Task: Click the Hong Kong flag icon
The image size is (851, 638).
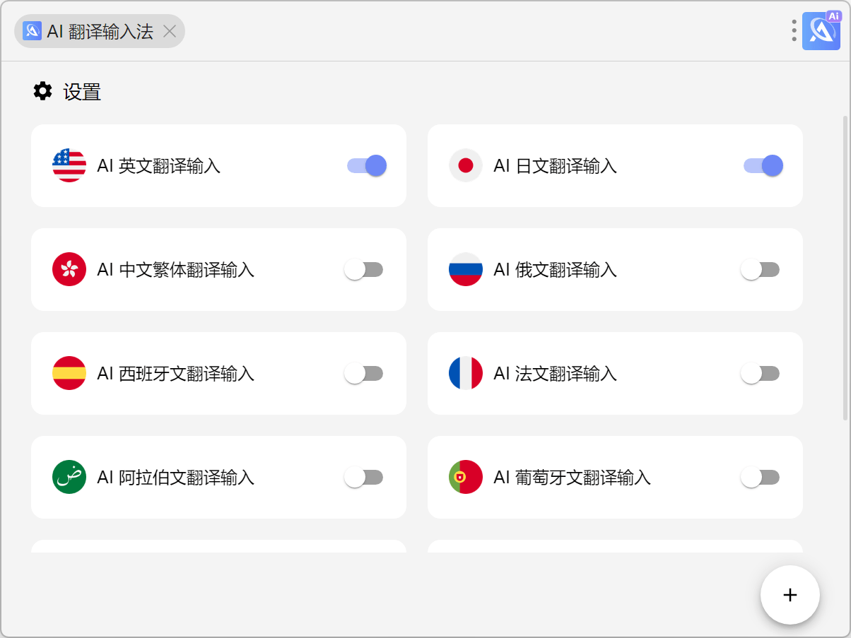Action: [x=69, y=269]
